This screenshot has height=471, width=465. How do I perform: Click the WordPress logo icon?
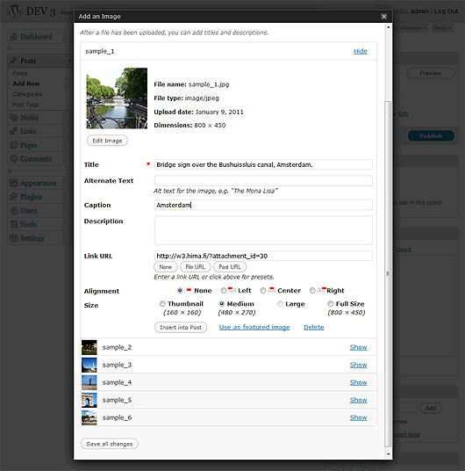click(15, 11)
